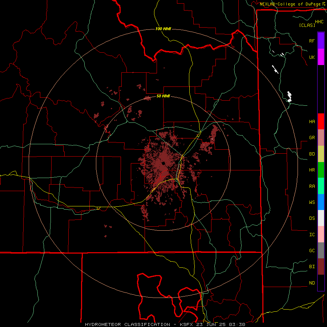Click the HA legend label
The image size is (327, 327).
pos(312,121)
